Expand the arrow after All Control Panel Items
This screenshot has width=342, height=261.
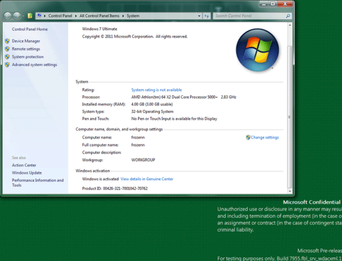(x=123, y=16)
